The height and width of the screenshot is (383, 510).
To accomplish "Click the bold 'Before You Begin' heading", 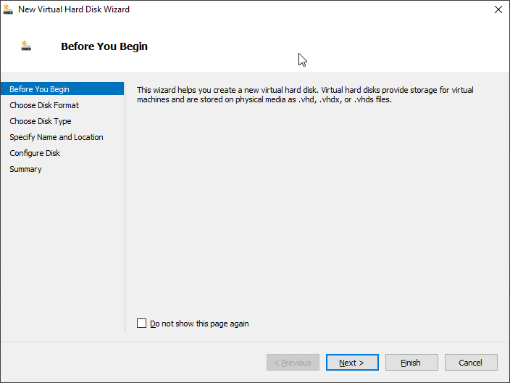I will [104, 46].
